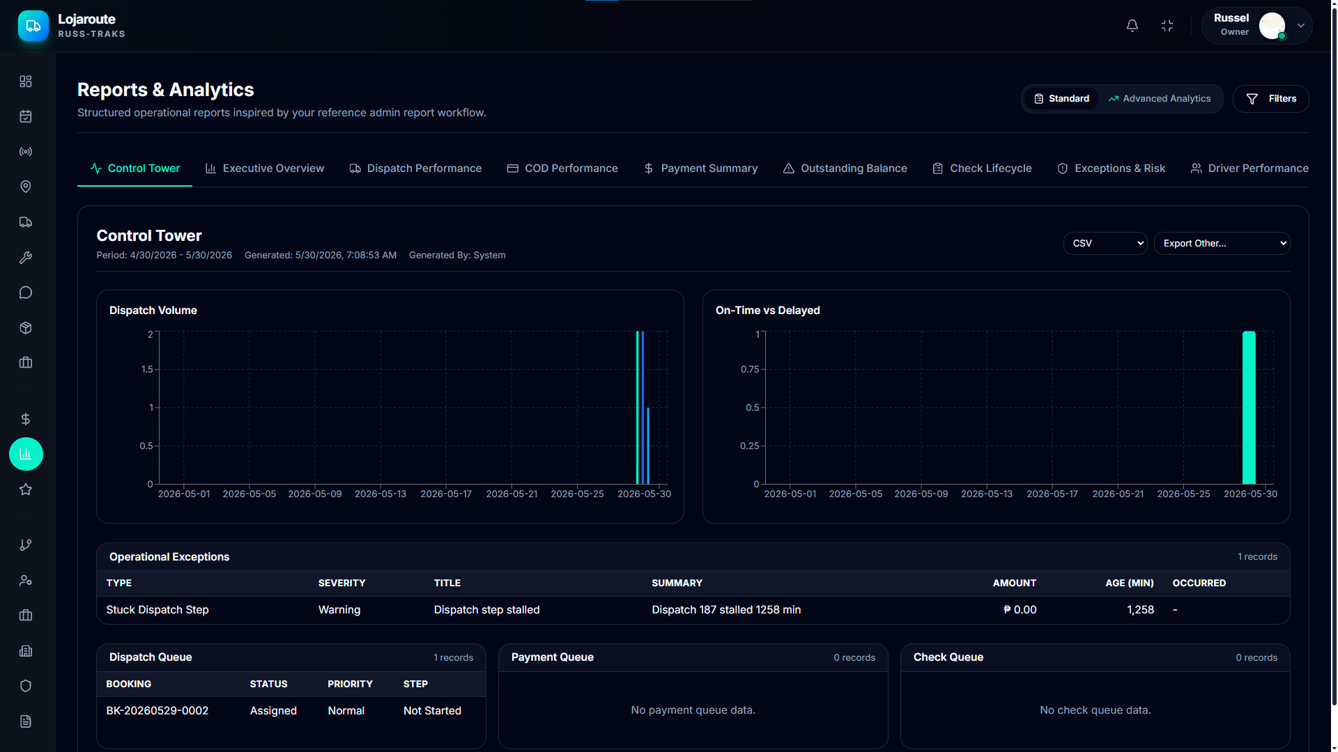
Task: Click the PRIORITY column header
Action: [x=350, y=684]
